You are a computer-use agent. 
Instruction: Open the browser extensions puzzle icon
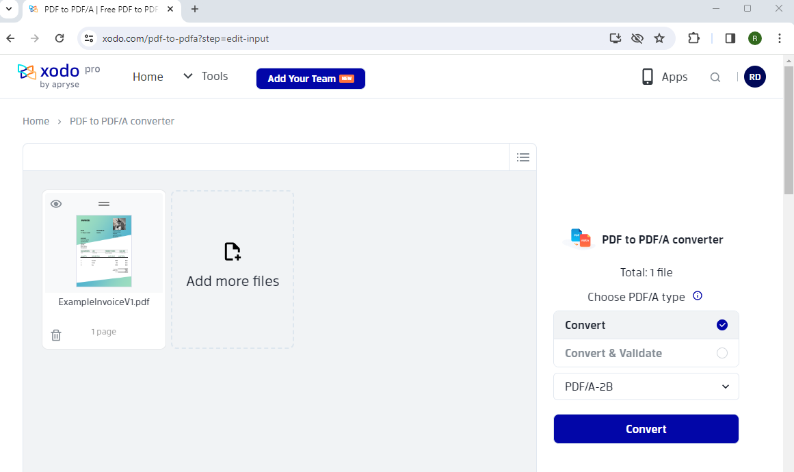(693, 38)
